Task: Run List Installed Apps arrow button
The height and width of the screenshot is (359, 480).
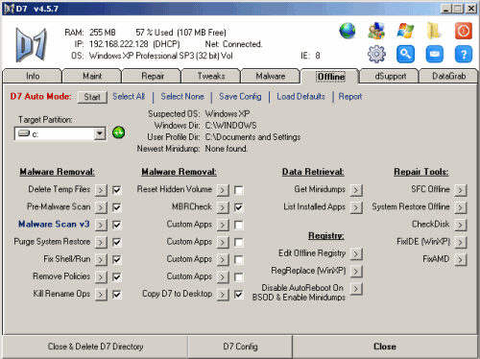Action: (356, 207)
